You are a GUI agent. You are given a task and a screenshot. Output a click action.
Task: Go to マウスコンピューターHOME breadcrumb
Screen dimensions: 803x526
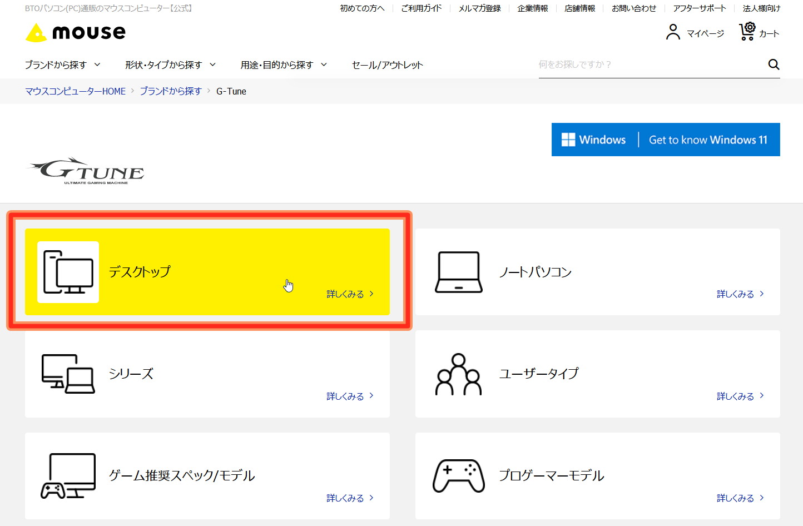point(76,91)
